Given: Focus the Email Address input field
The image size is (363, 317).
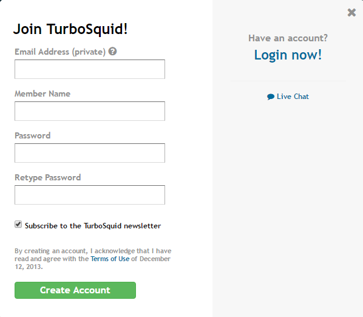Looking at the screenshot, I should pos(90,69).
